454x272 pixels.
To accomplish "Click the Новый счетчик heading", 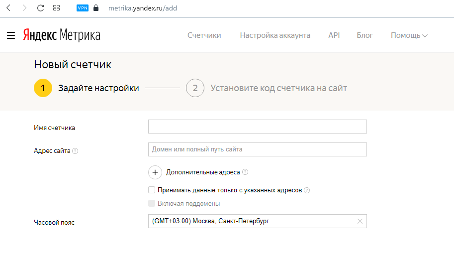I will 73,64.
